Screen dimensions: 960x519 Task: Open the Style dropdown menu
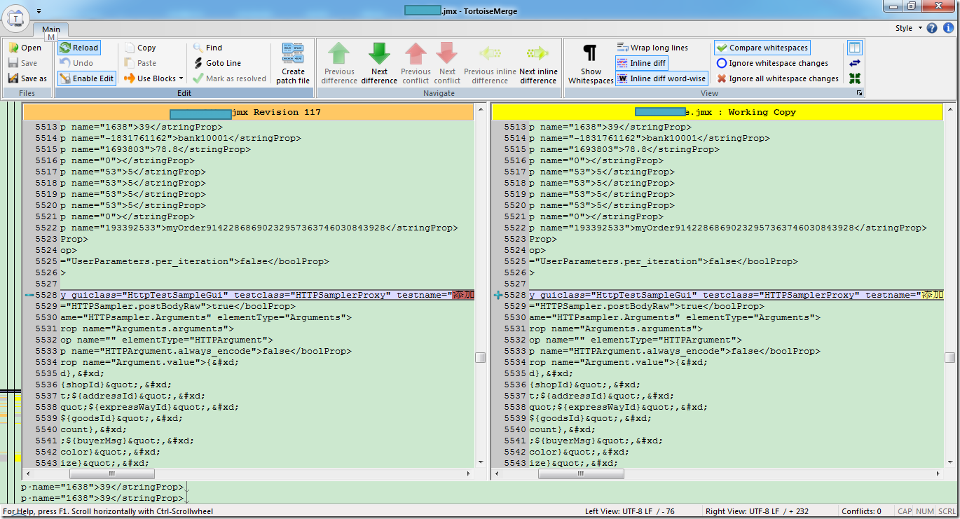908,28
